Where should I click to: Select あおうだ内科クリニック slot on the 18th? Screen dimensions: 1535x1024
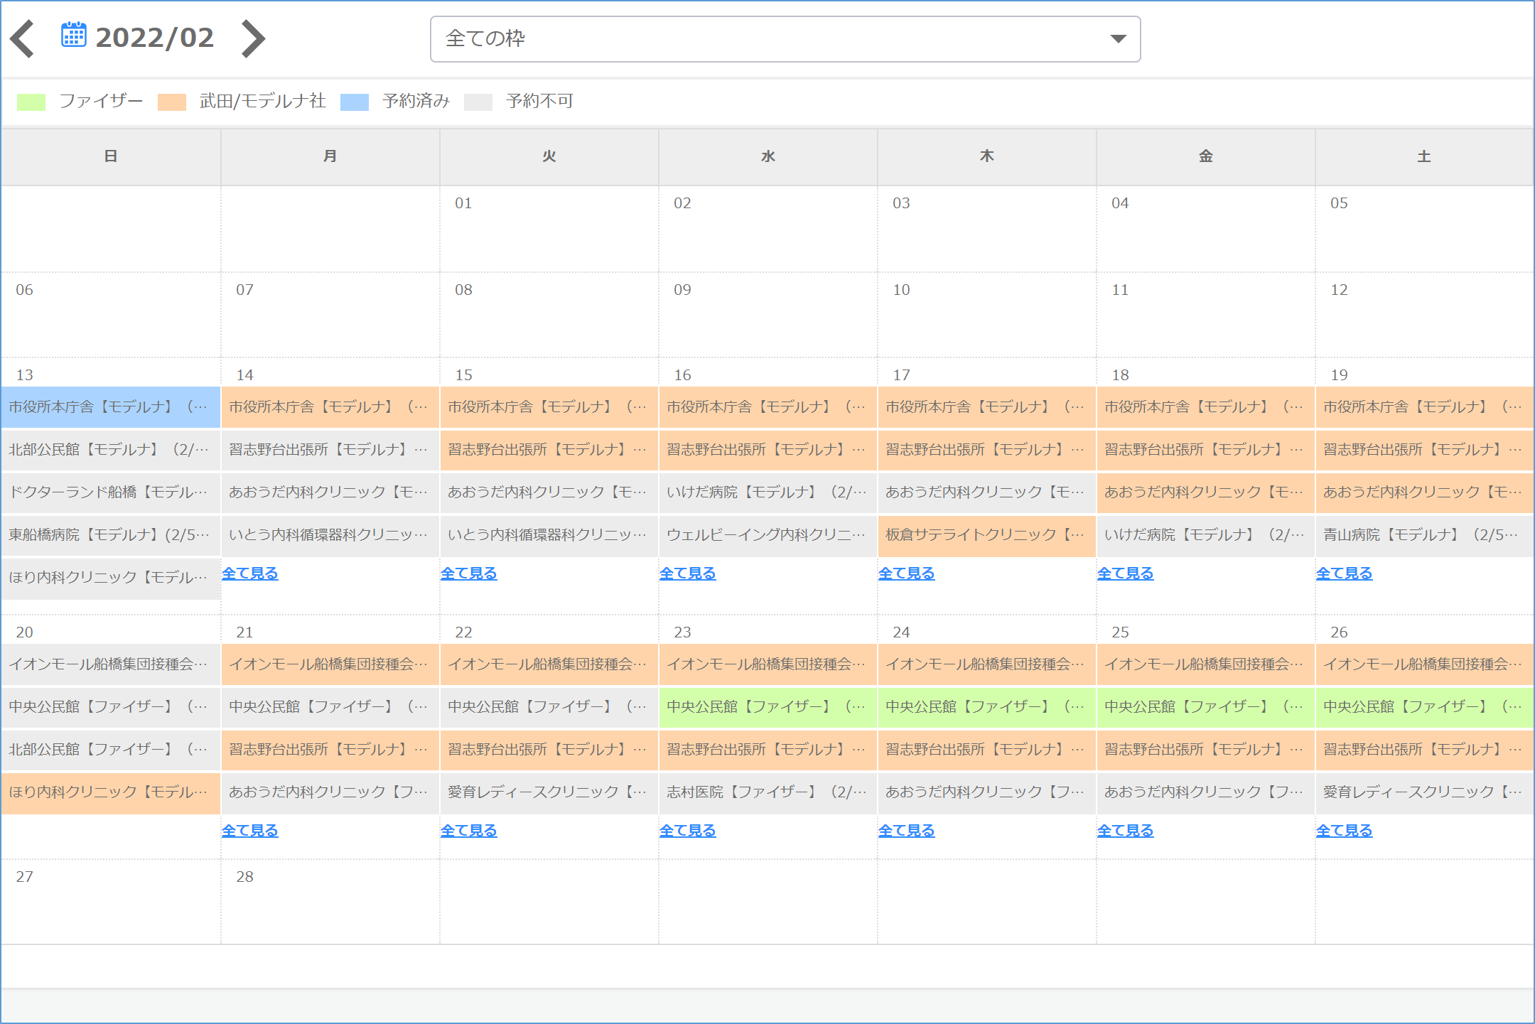click(1205, 492)
